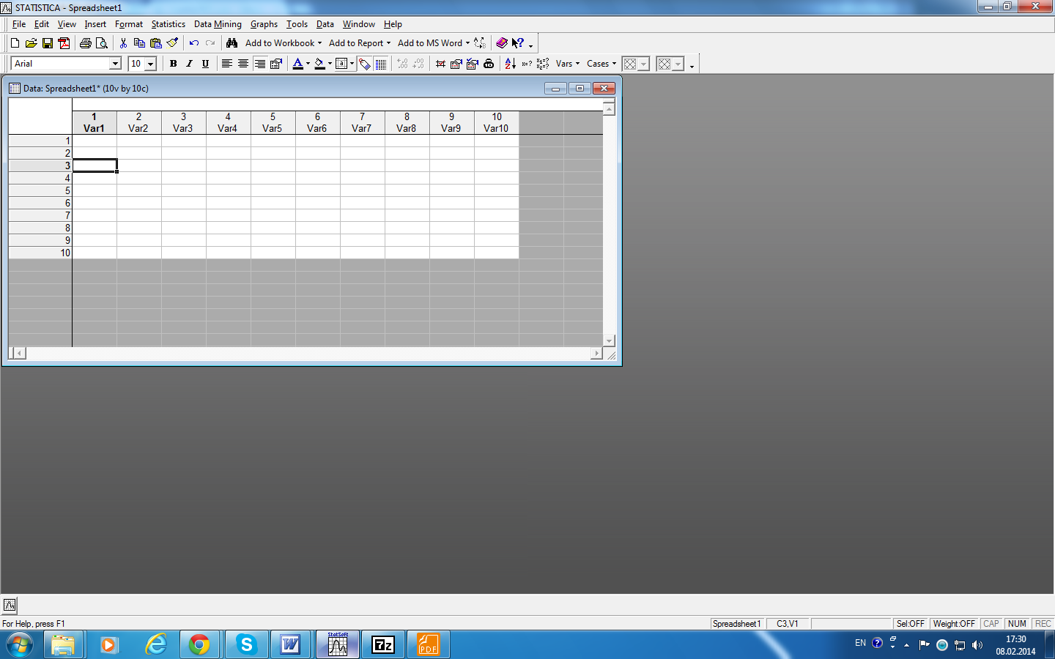
Task: Cut selection with the scissors icon
Action: [x=123, y=43]
